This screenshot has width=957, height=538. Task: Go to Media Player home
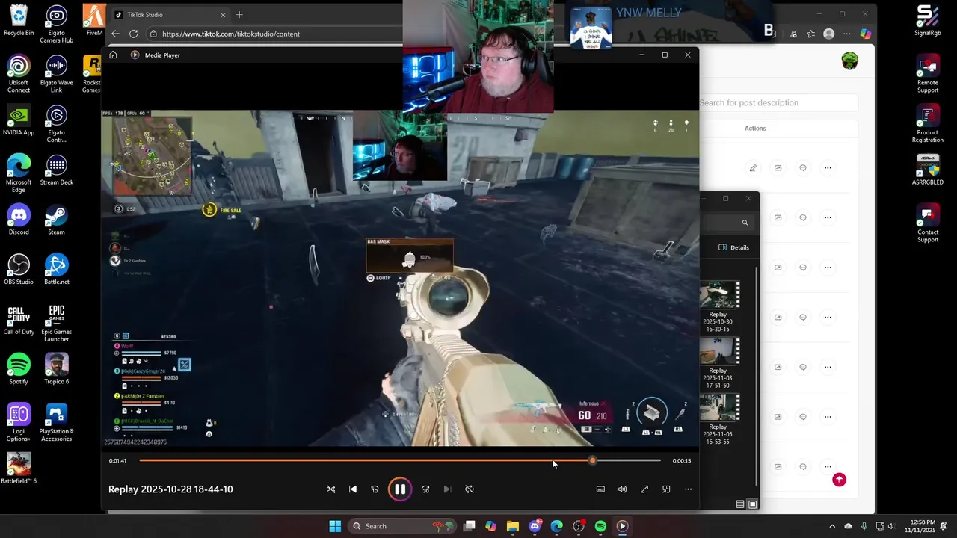pos(113,55)
